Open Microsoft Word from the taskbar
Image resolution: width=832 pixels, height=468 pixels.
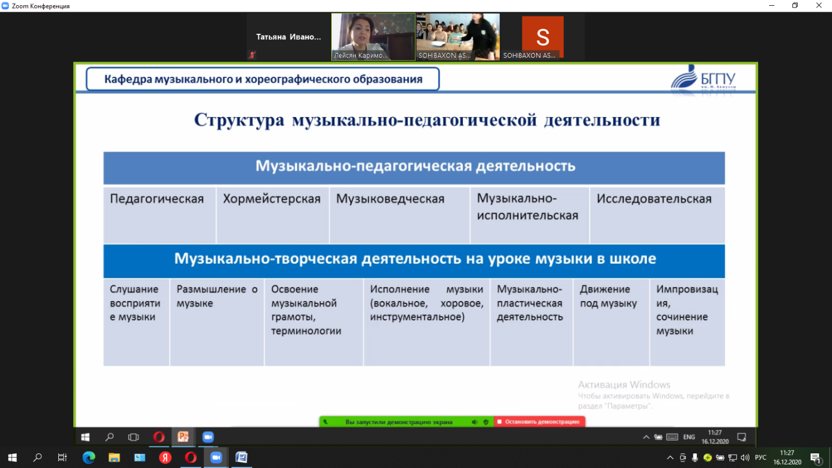tap(241, 458)
